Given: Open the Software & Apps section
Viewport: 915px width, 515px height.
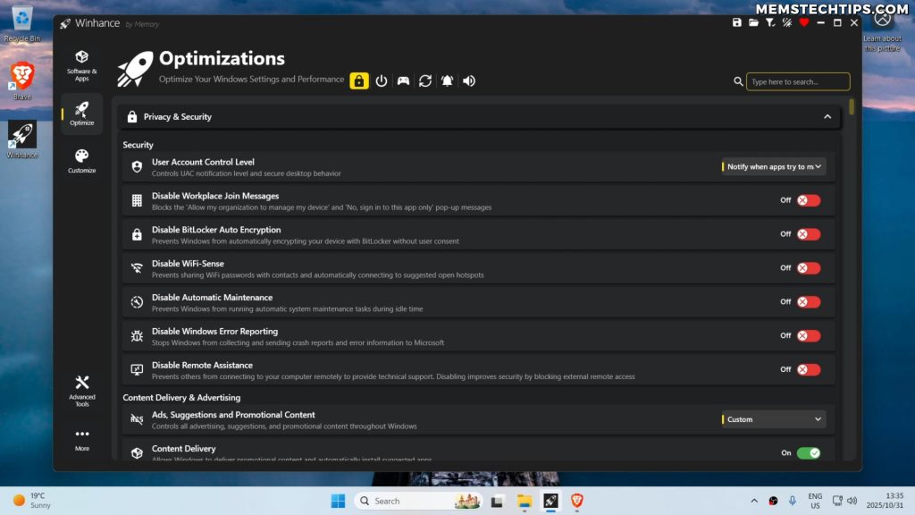Looking at the screenshot, I should coord(81,64).
